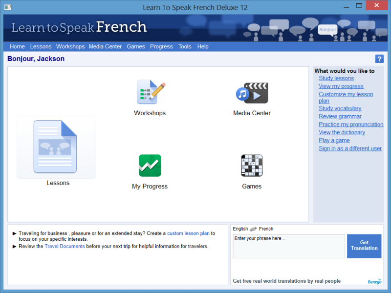Maximize the Learn To Speak French window
The image size is (391, 293).
[359, 6]
